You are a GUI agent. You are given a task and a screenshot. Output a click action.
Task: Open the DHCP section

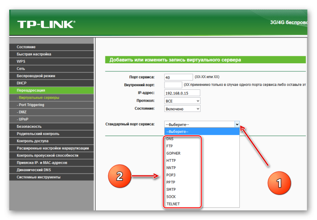pos(52,83)
